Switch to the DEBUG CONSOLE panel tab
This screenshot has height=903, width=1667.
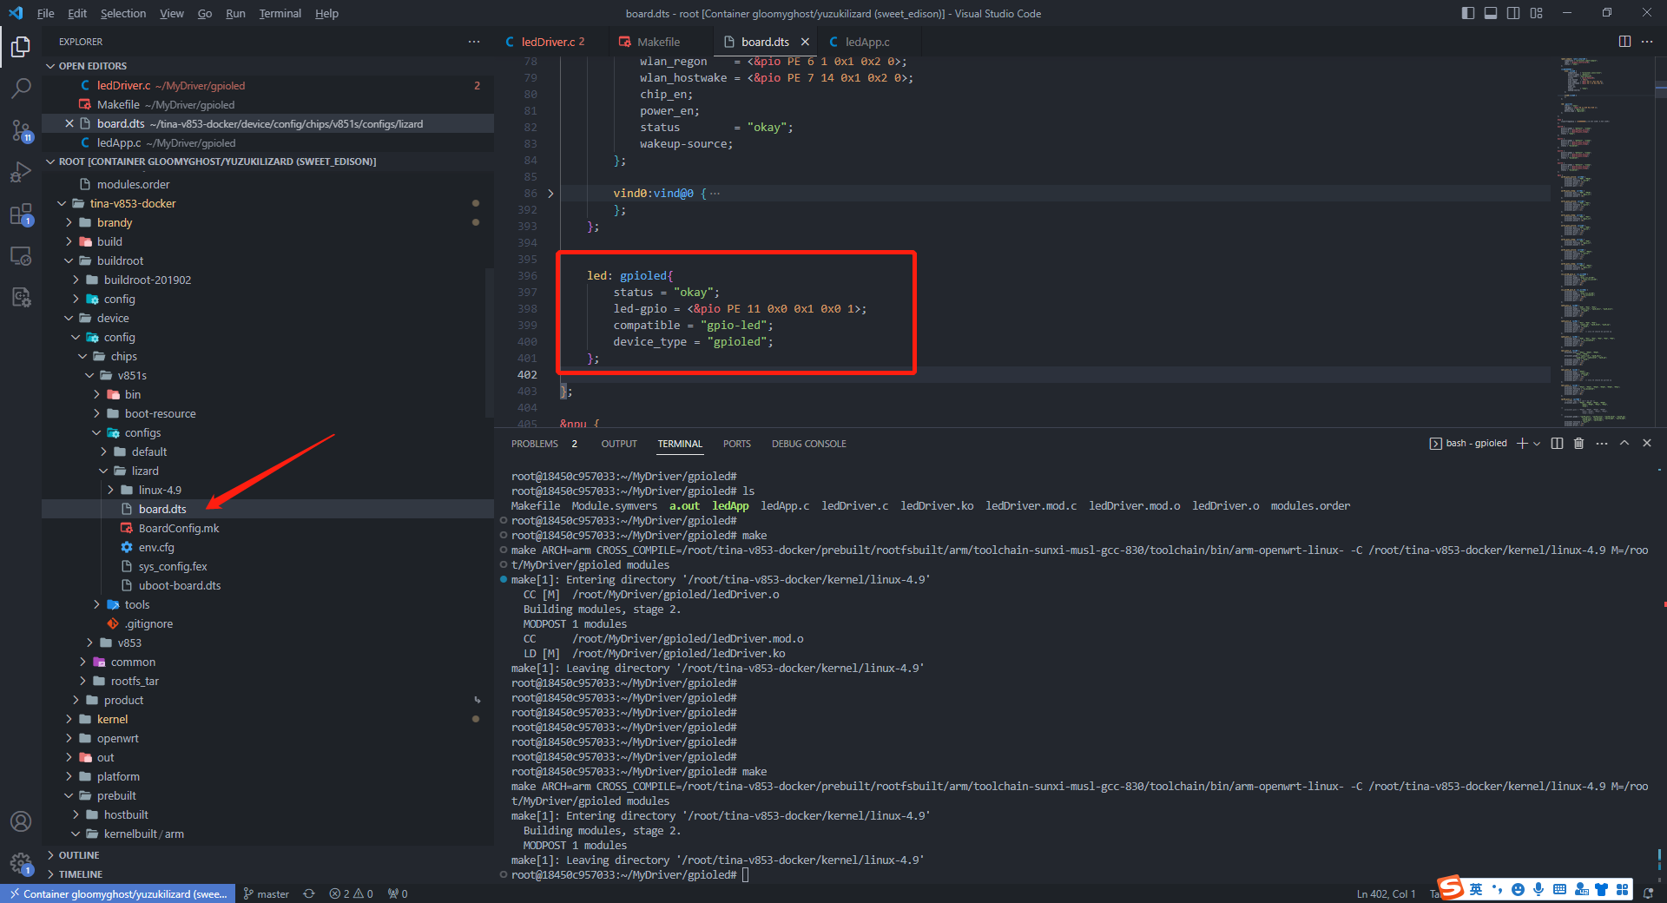[808, 444]
